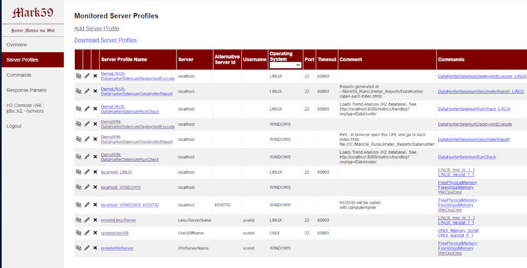
Task: Open the Operating System filter dropdown
Action: tap(285, 65)
